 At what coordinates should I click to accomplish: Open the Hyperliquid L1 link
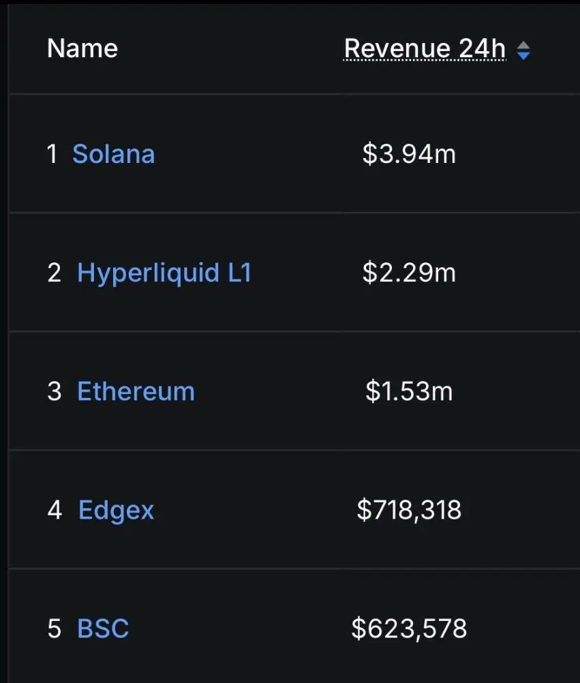[x=164, y=273]
